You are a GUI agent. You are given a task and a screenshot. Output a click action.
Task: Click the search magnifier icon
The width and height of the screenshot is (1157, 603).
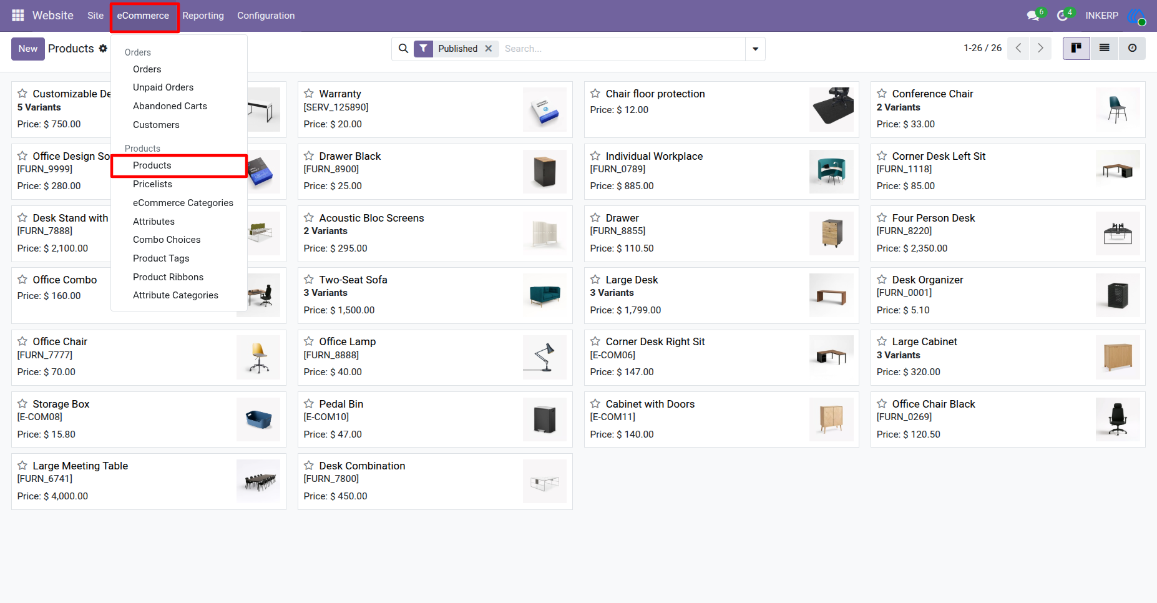pyautogui.click(x=404, y=49)
